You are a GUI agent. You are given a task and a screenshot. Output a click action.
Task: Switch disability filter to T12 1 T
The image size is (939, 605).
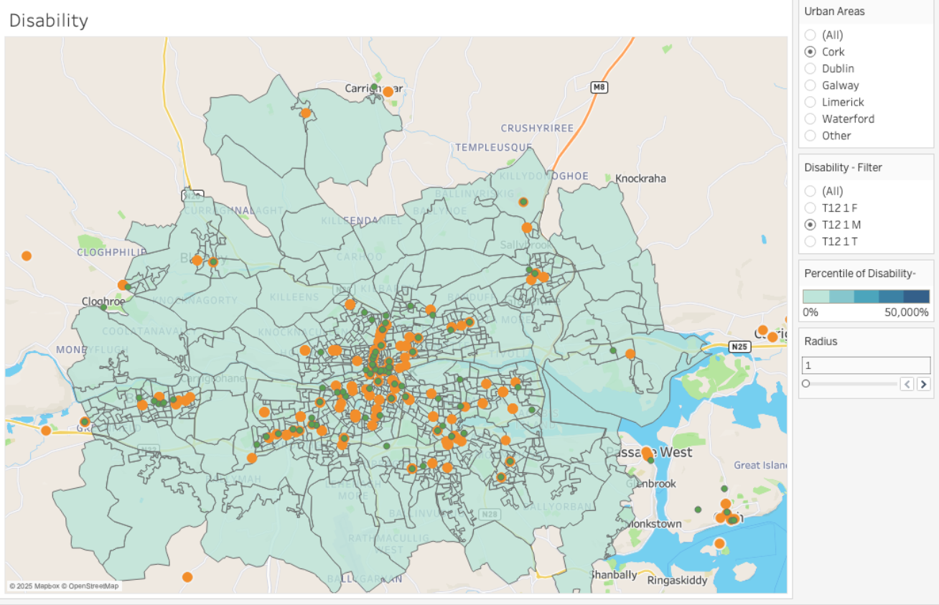[x=810, y=241]
